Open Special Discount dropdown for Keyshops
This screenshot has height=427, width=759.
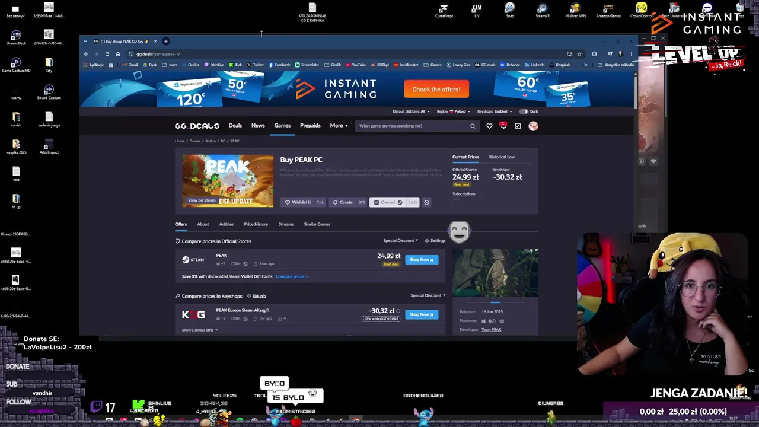[428, 295]
